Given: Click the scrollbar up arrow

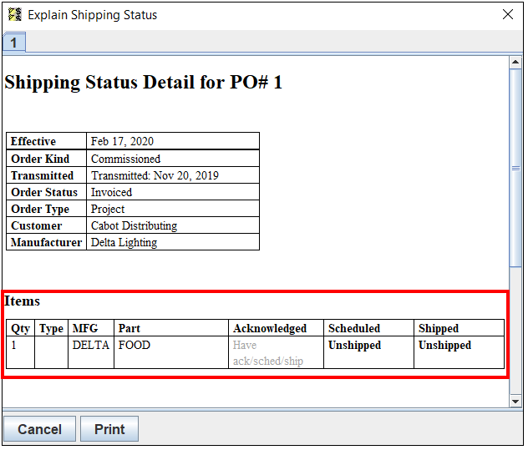Looking at the screenshot, I should pyautogui.click(x=515, y=62).
